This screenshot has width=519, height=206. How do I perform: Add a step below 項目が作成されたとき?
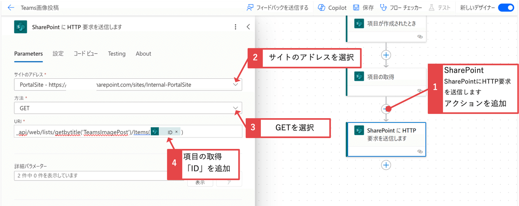coord(386,55)
